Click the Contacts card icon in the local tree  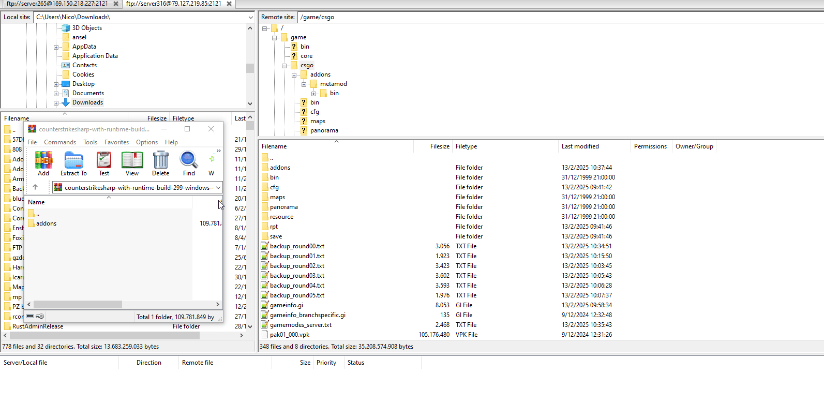pyautogui.click(x=66, y=65)
